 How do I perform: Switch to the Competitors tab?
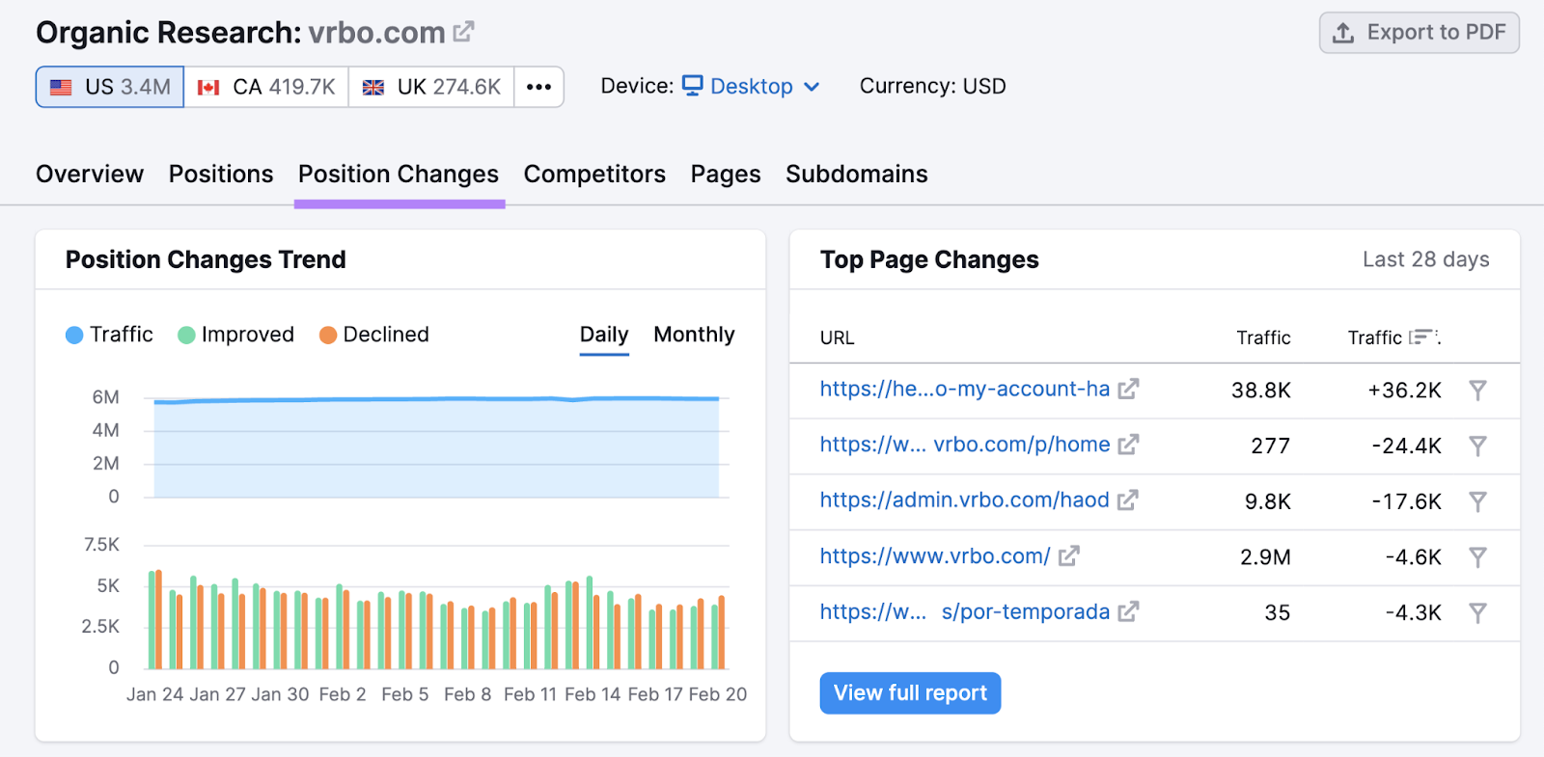coord(594,175)
